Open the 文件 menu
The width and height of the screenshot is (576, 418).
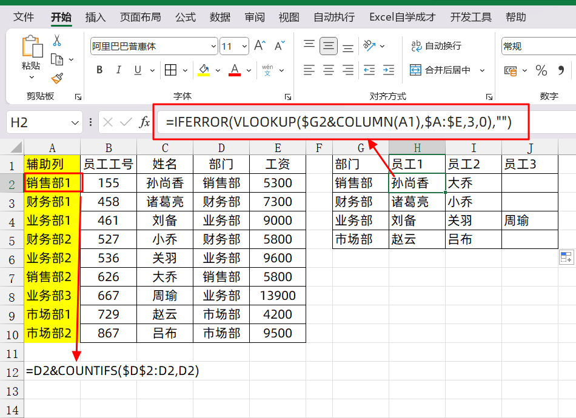[x=24, y=17]
